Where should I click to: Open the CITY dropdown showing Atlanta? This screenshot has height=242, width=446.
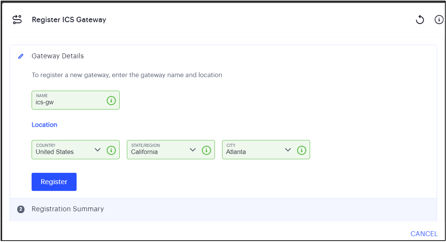point(252,152)
